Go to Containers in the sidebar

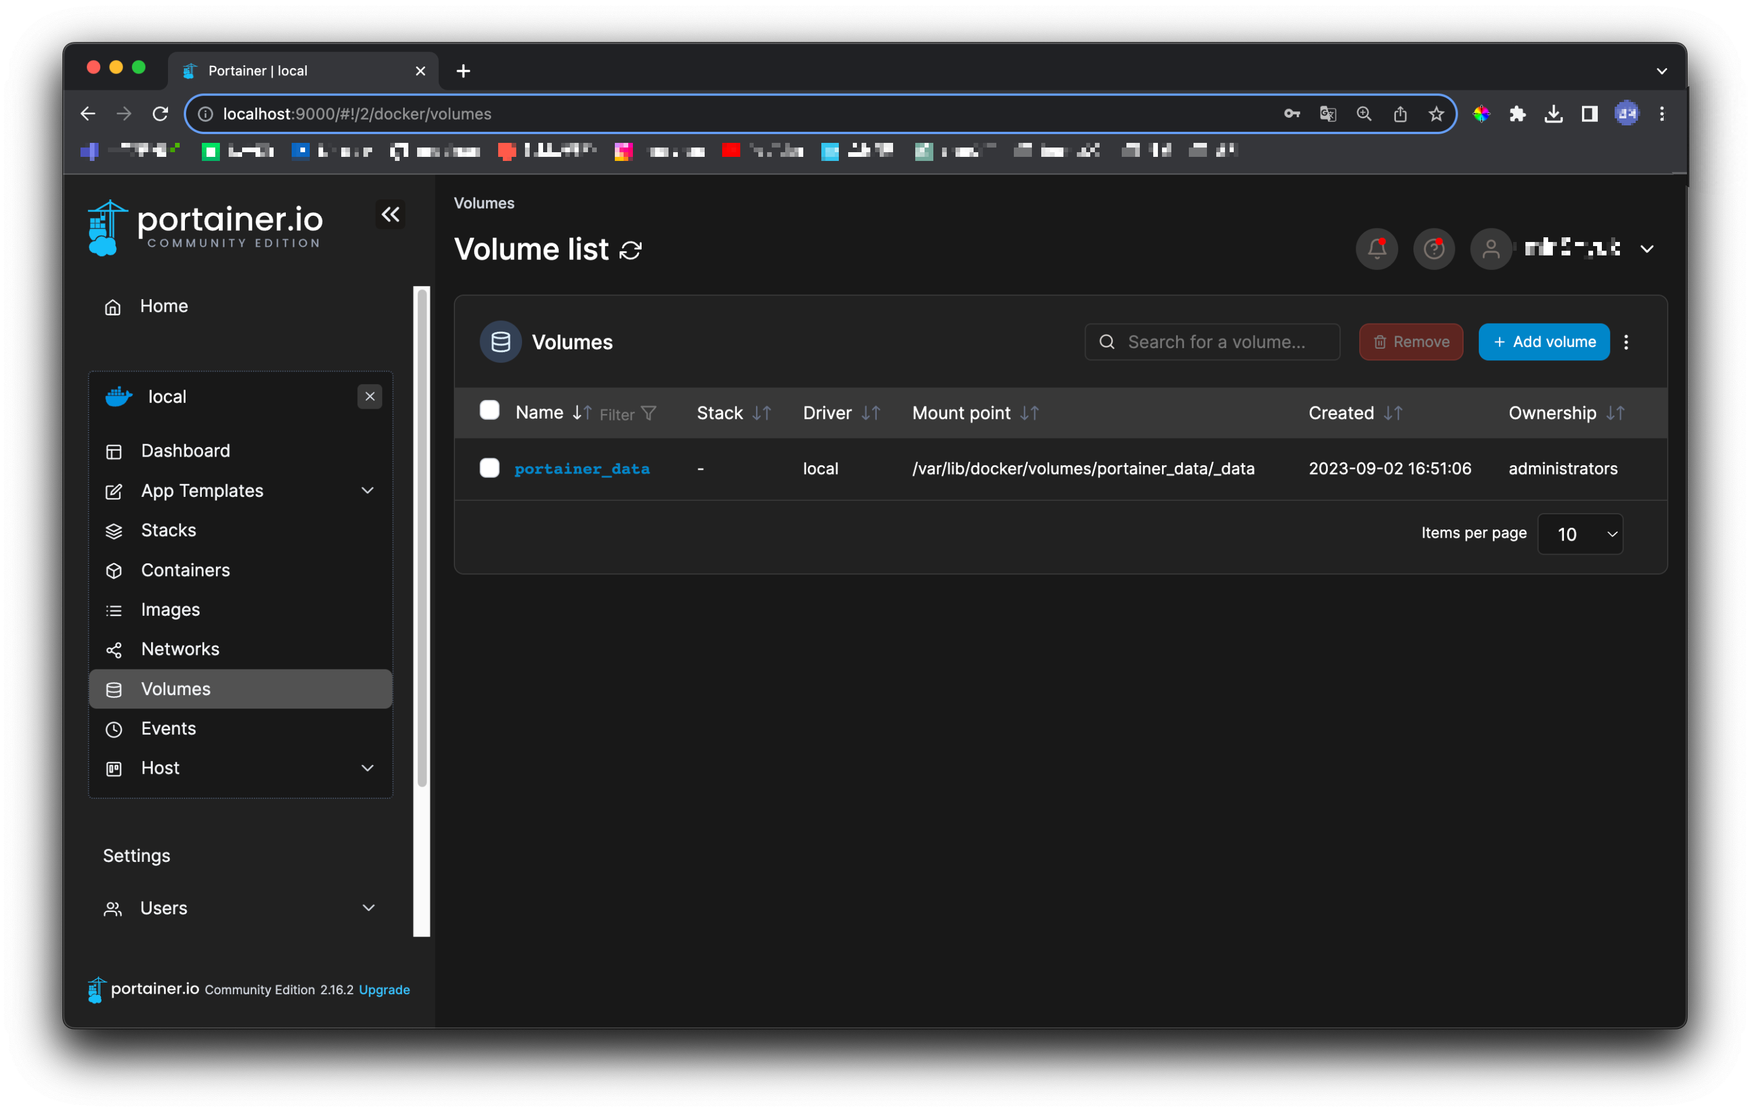185,570
